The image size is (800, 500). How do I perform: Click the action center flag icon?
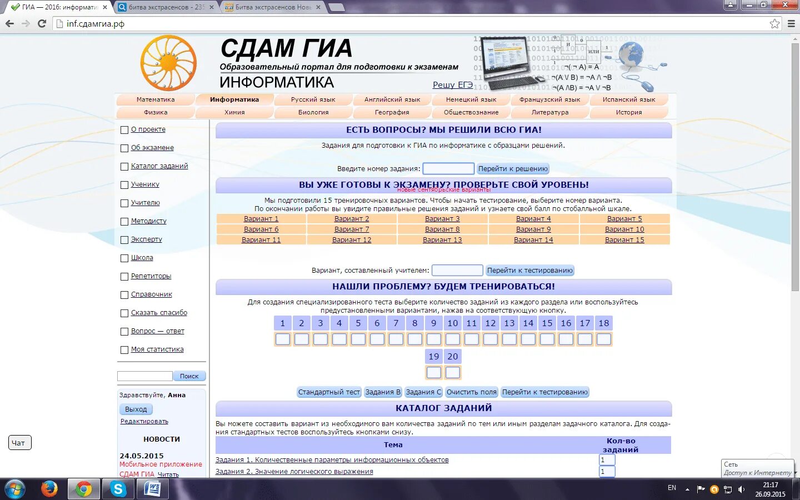[x=701, y=489]
